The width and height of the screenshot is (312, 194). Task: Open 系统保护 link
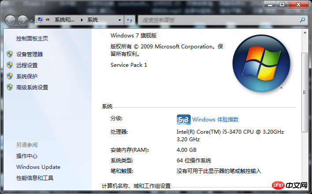pyautogui.click(x=27, y=77)
